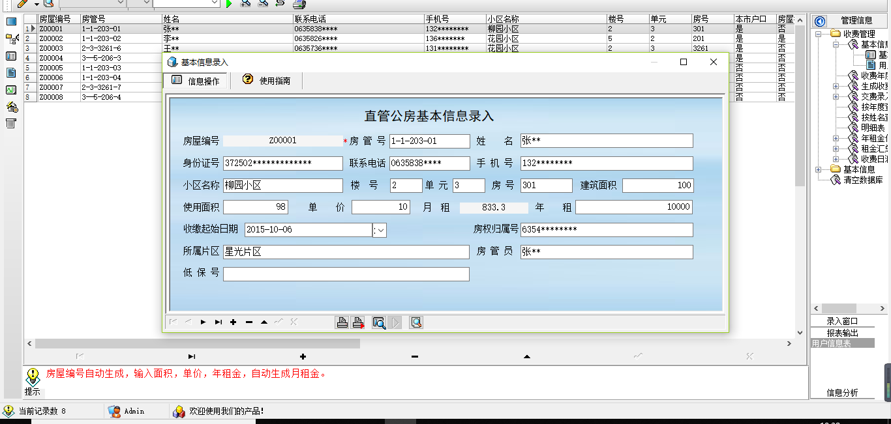Select 明细表 in the tree

click(x=873, y=128)
